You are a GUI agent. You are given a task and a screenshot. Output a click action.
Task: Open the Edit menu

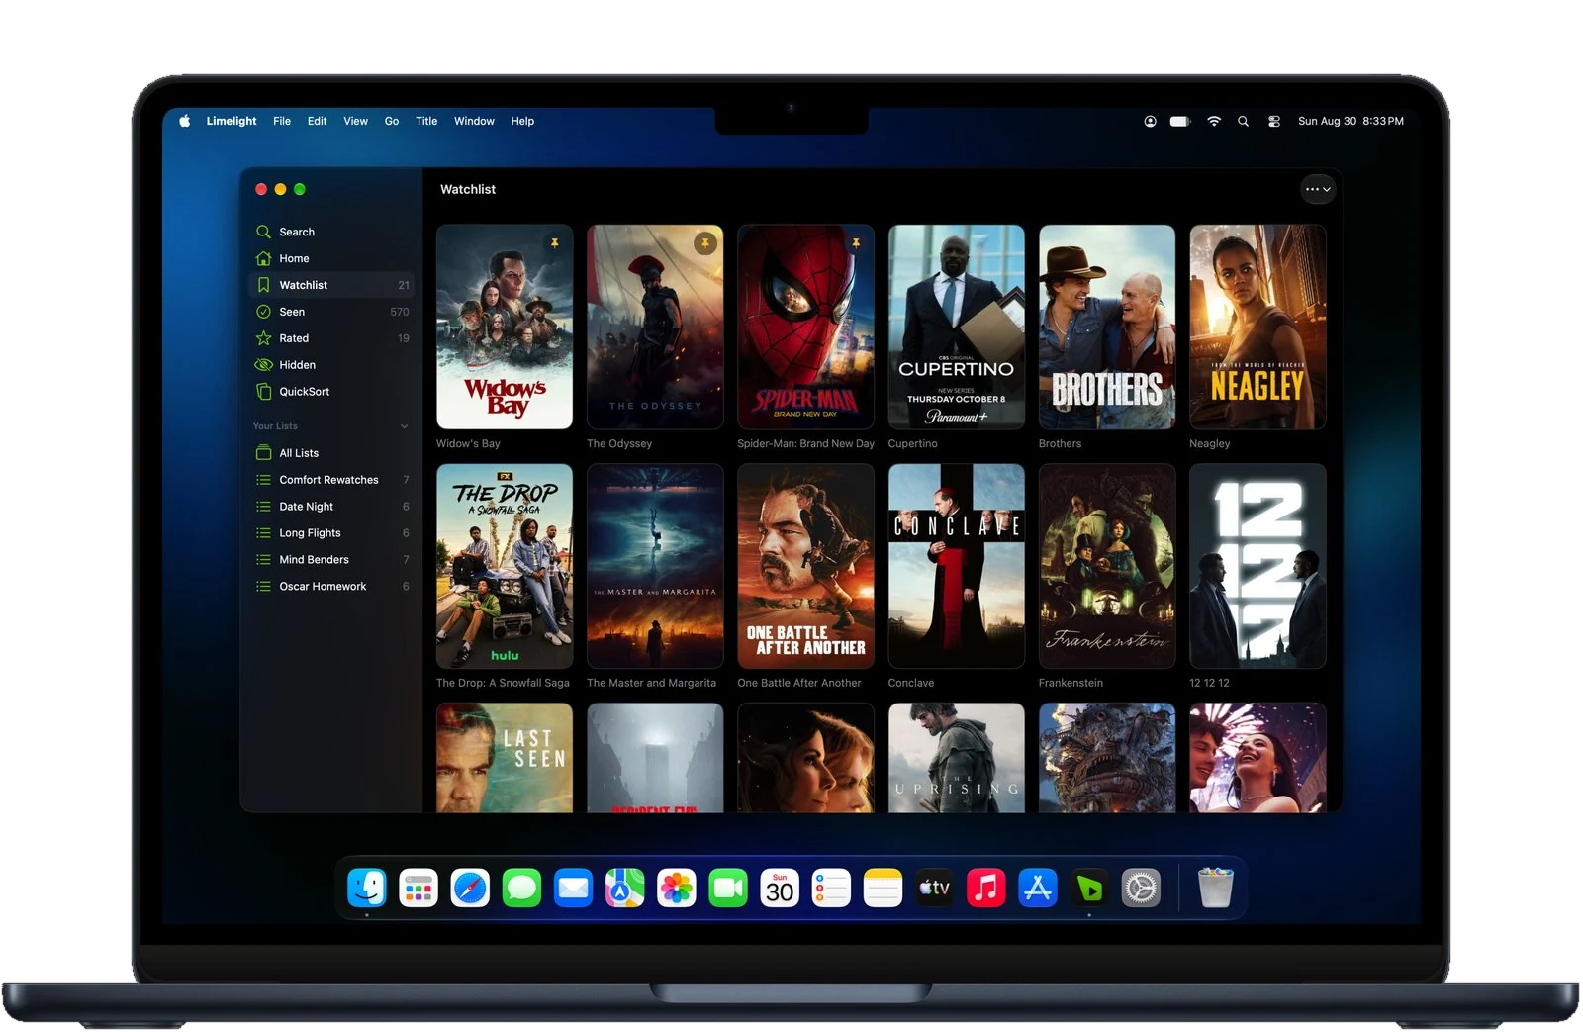317,121
